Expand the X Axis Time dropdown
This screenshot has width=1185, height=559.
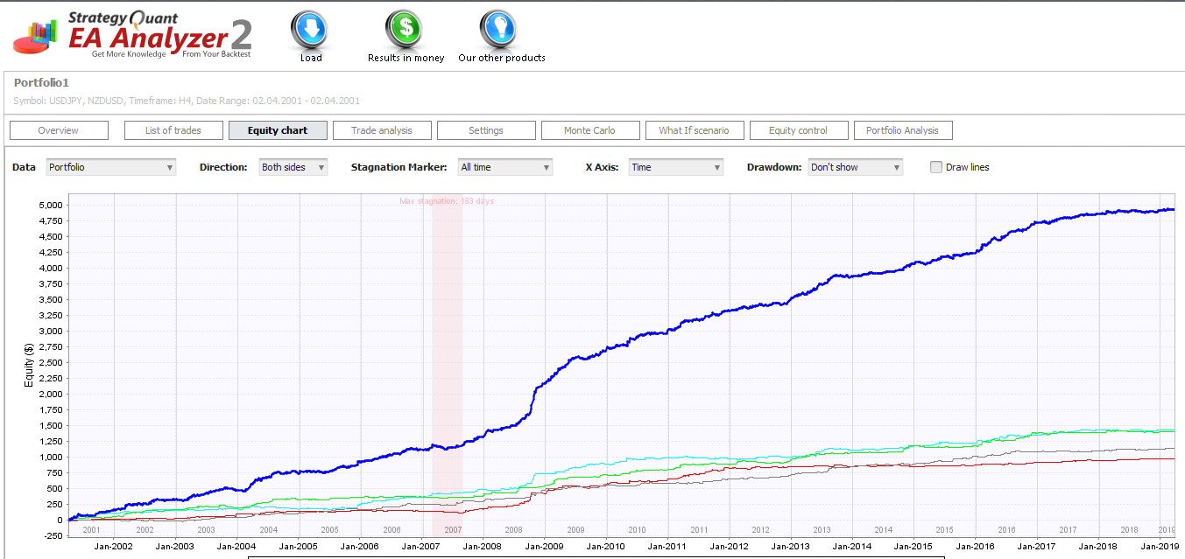click(x=676, y=167)
